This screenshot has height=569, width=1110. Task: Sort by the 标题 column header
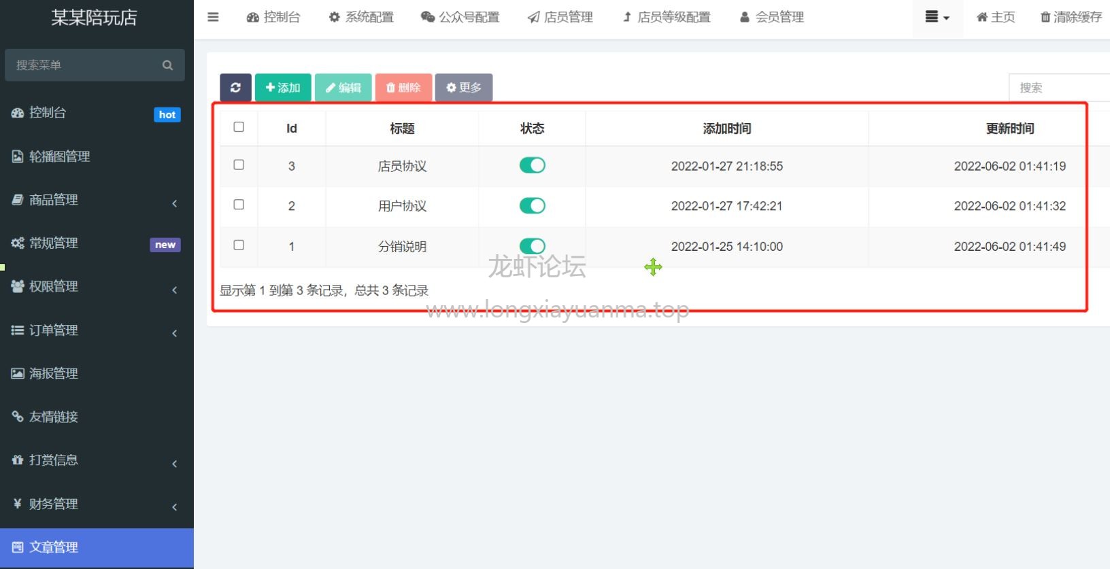(402, 128)
